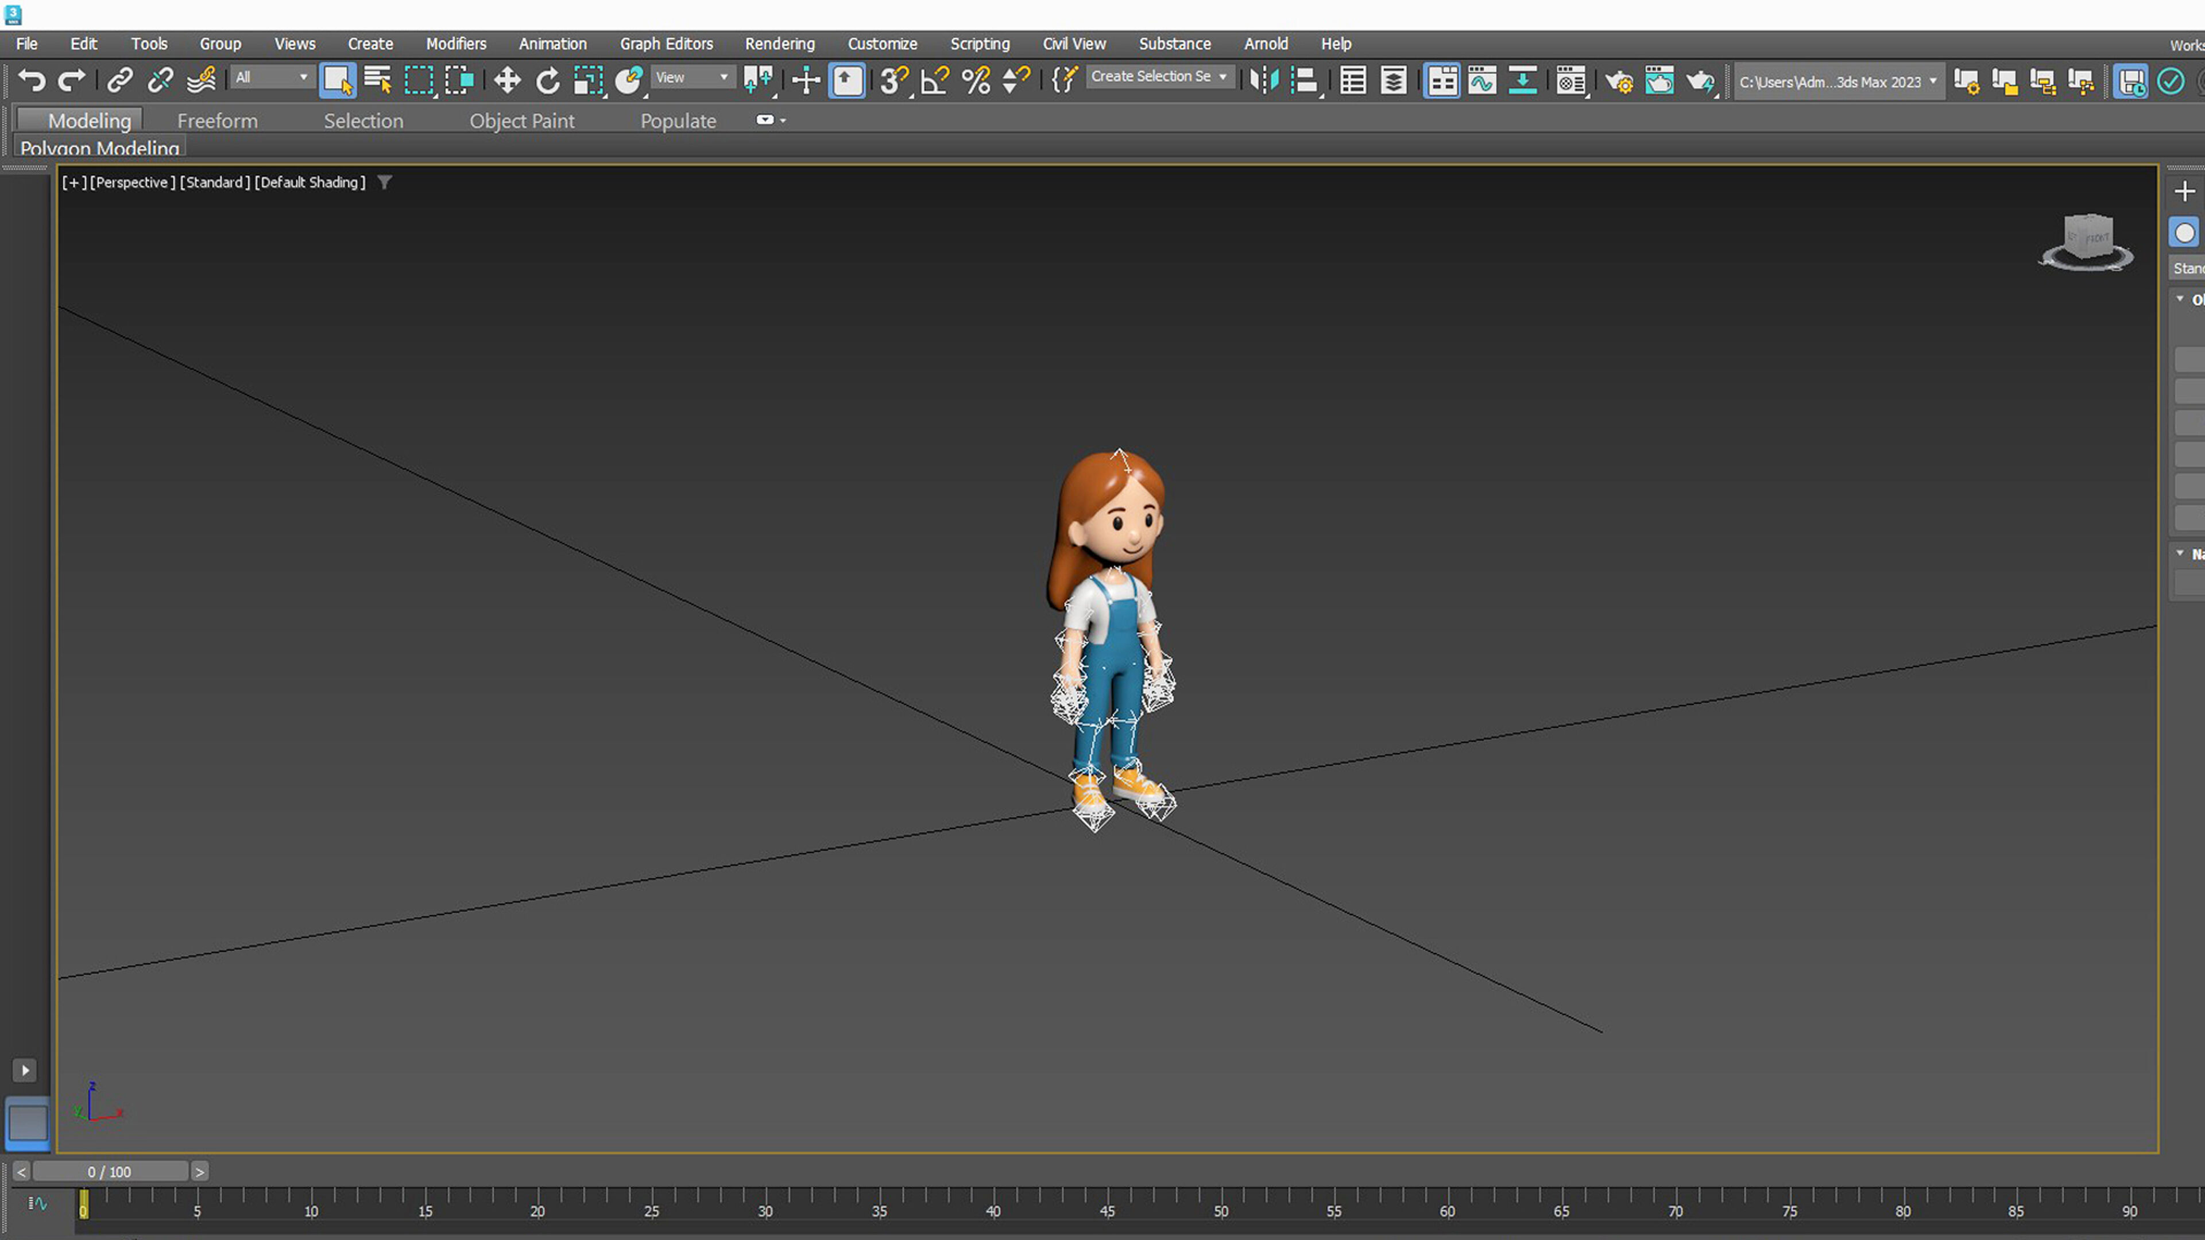Open Mini Curve Editor icon on timeline
This screenshot has width=2205, height=1240.
(38, 1204)
